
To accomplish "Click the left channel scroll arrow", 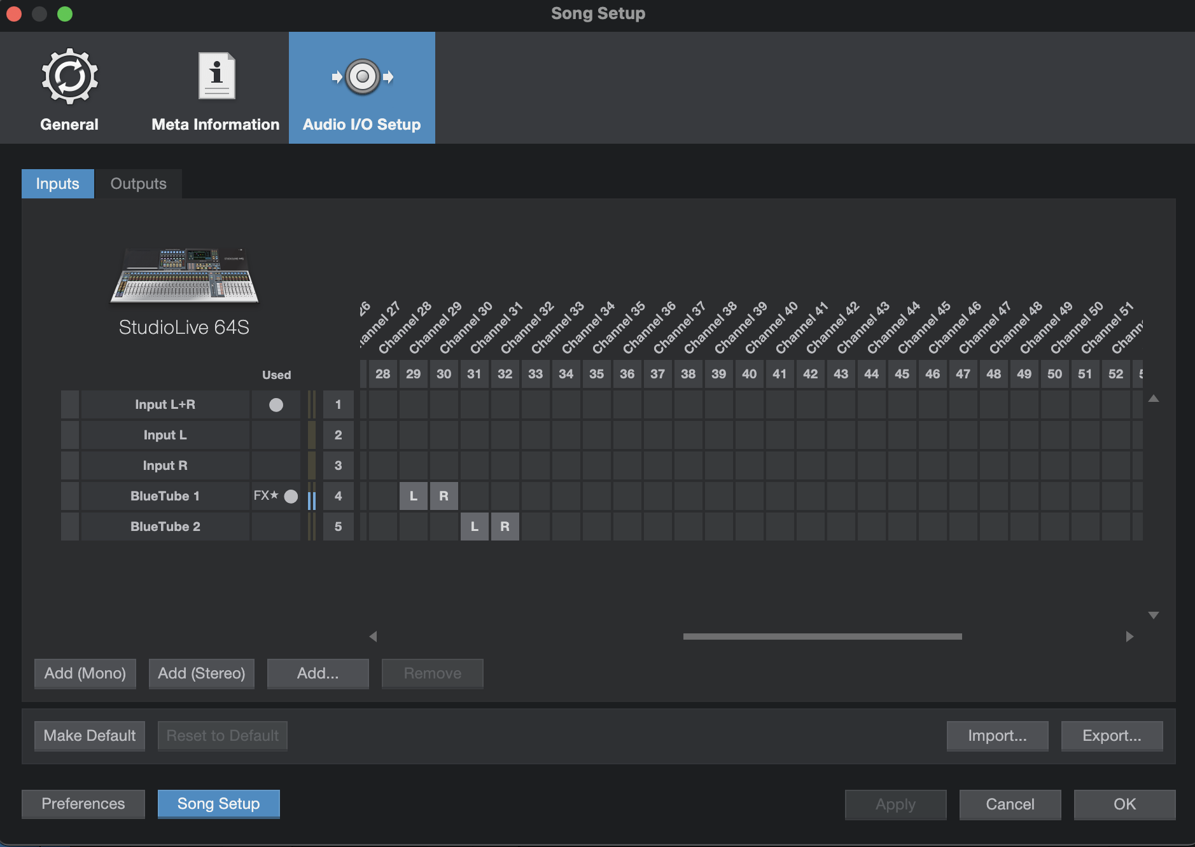I will click(374, 636).
